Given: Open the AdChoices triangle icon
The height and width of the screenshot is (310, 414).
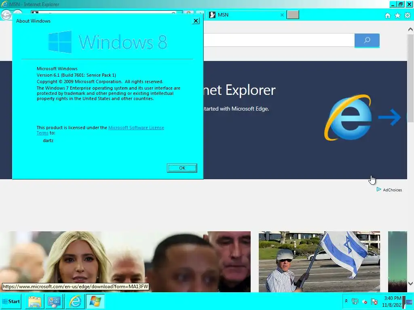Looking at the screenshot, I should pyautogui.click(x=378, y=190).
